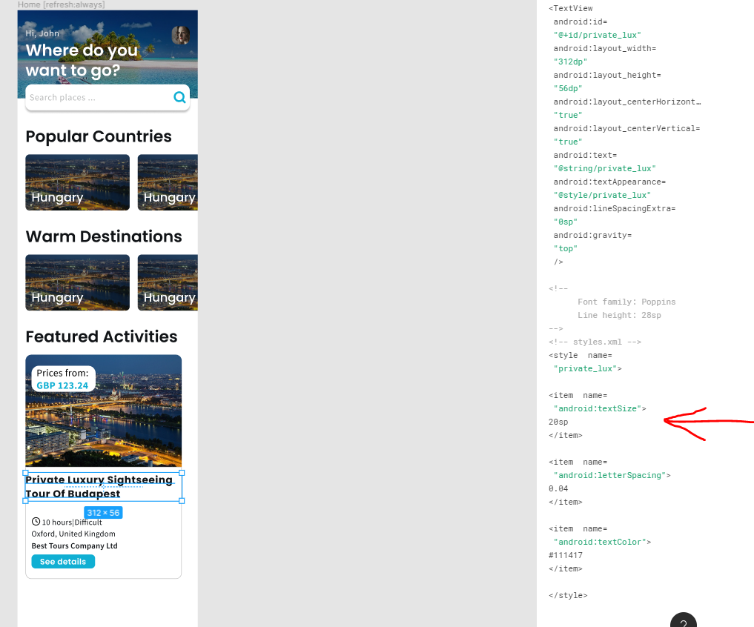Click the Budapest night photo in Featured Activities
Screen dimensions: 754x627
click(103, 411)
